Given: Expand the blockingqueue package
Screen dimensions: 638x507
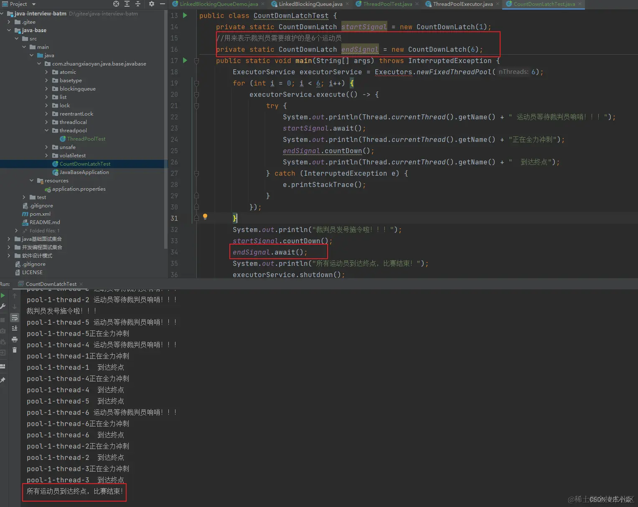Looking at the screenshot, I should [46, 89].
